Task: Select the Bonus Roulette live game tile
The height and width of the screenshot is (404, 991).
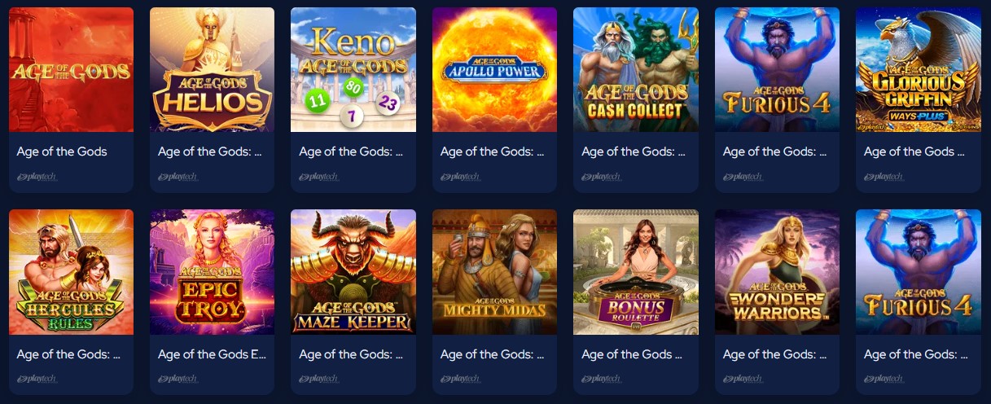Action: (x=636, y=272)
